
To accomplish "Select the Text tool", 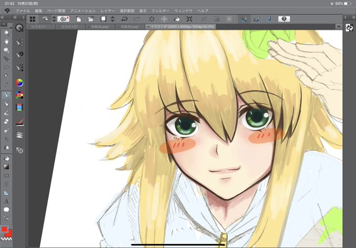I will click(6, 202).
